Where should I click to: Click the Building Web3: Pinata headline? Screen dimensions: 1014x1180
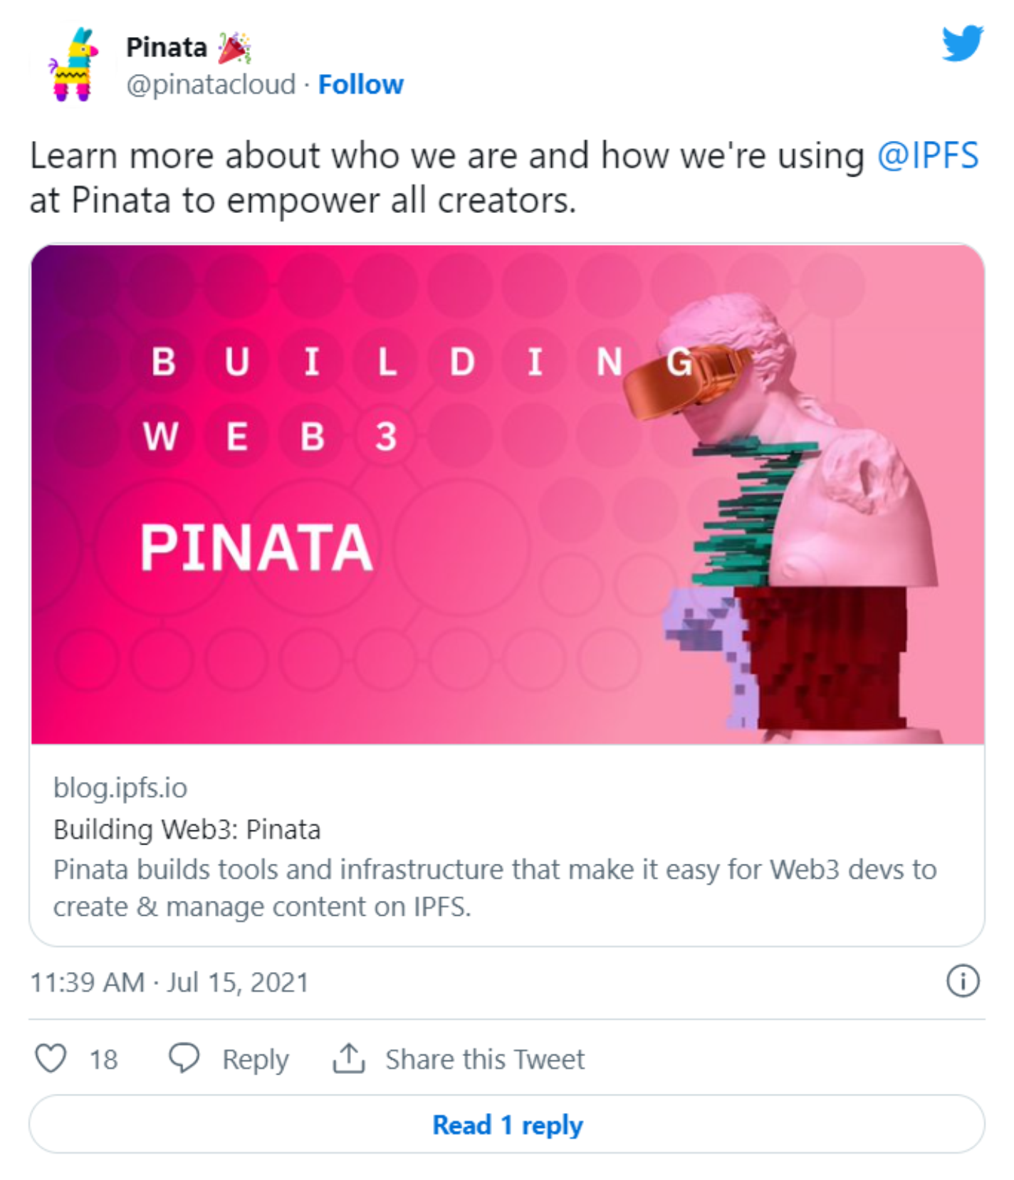187,829
